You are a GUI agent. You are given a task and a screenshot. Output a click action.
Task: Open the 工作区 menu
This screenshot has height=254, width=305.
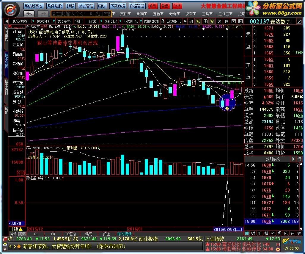click(x=225, y=14)
